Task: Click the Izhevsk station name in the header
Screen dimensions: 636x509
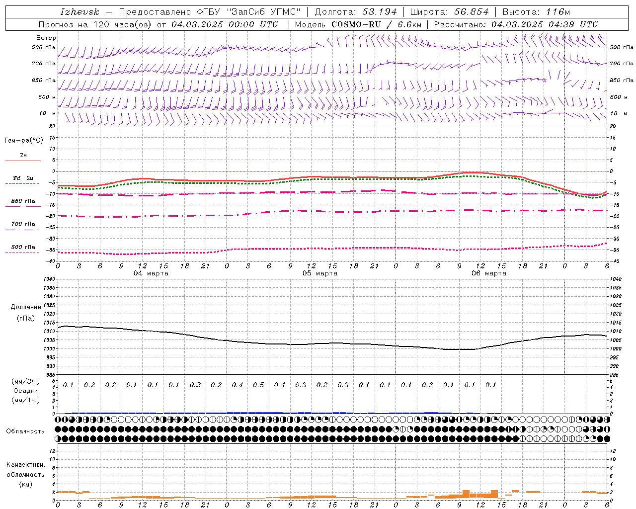Action: point(79,12)
